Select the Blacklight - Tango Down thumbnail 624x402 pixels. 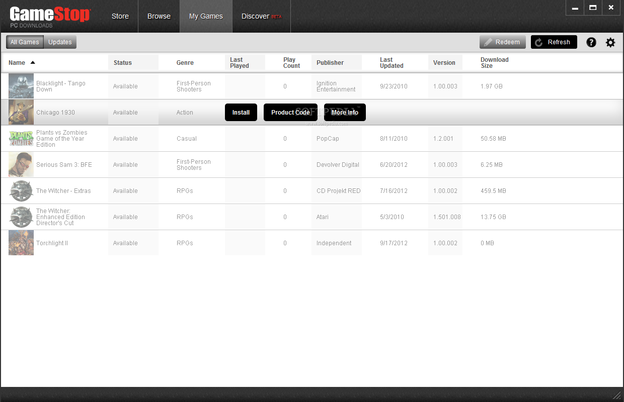tap(21, 86)
